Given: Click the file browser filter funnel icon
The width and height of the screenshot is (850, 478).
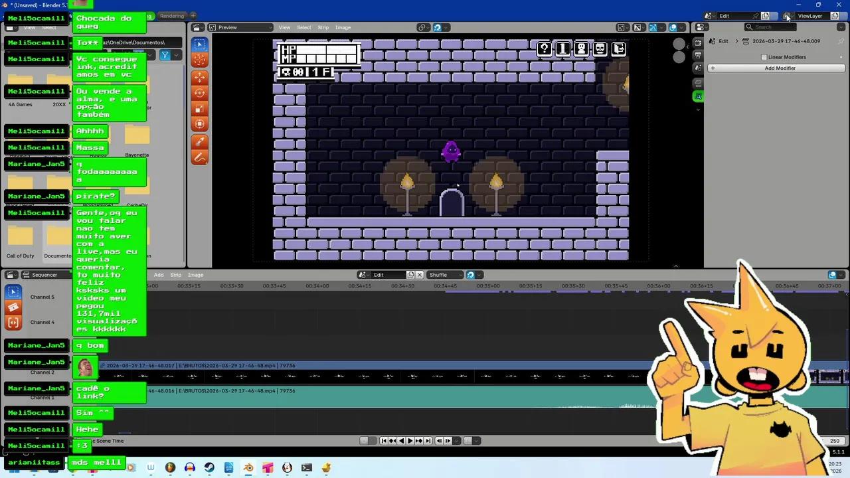Looking at the screenshot, I should pos(165,55).
